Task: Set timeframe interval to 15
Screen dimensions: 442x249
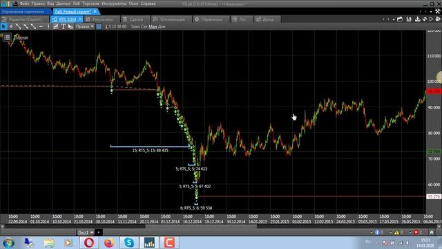Action: point(114,26)
